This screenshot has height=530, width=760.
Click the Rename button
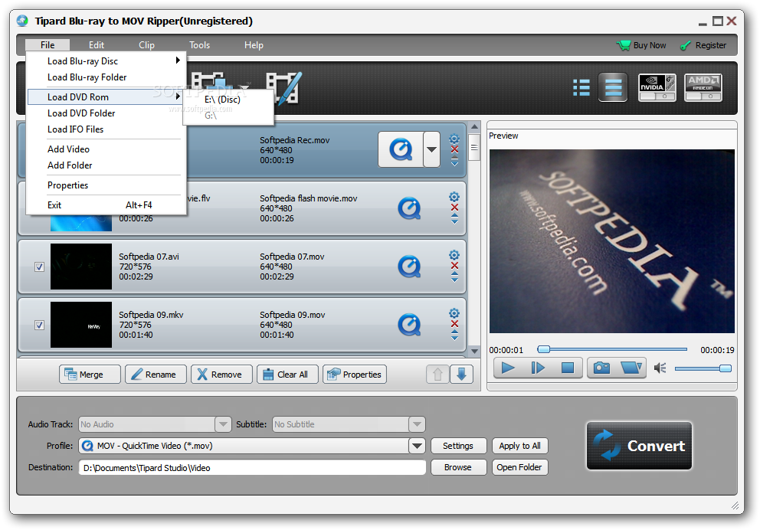click(156, 374)
